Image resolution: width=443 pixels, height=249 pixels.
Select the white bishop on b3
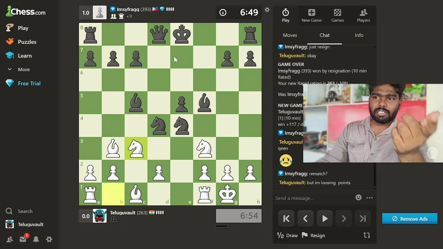113,148
